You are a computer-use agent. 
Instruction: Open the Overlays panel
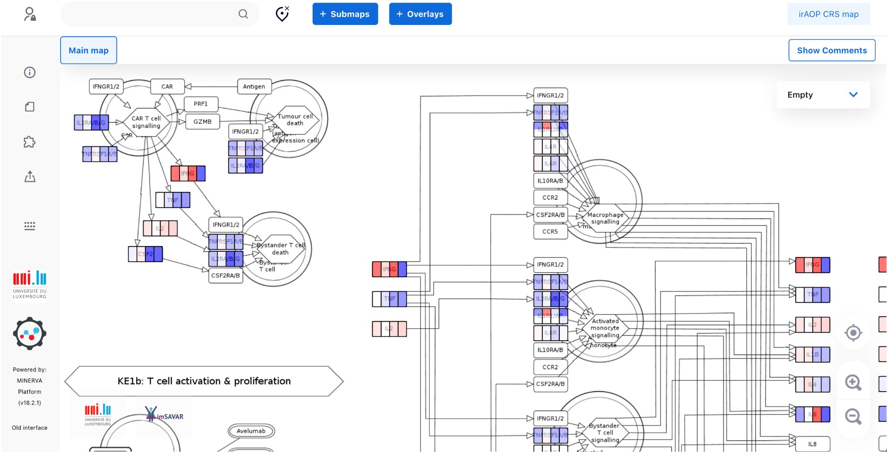[x=420, y=14]
